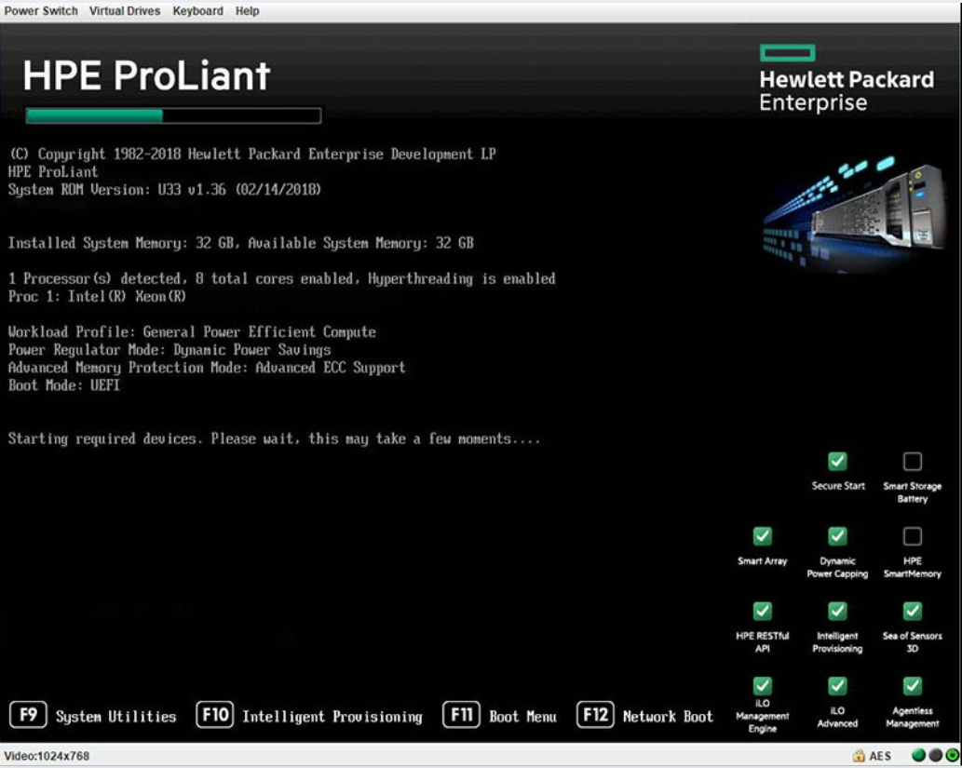The height and width of the screenshot is (768, 962).
Task: Click the Installed System Memory line
Action: 240,243
